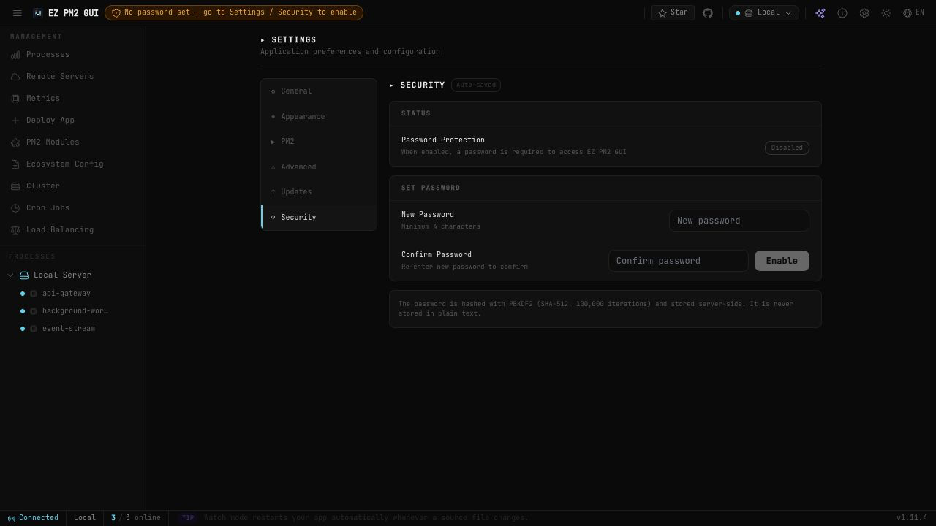The image size is (936, 526).
Task: Open the settings gear icon in header
Action: (x=864, y=13)
